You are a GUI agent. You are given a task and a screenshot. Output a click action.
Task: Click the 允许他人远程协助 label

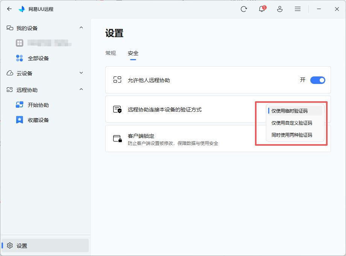149,80
